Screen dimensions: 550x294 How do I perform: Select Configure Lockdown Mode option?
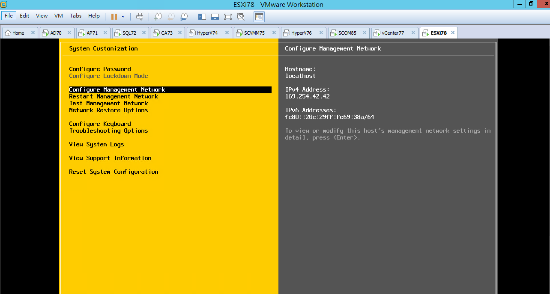(x=108, y=76)
